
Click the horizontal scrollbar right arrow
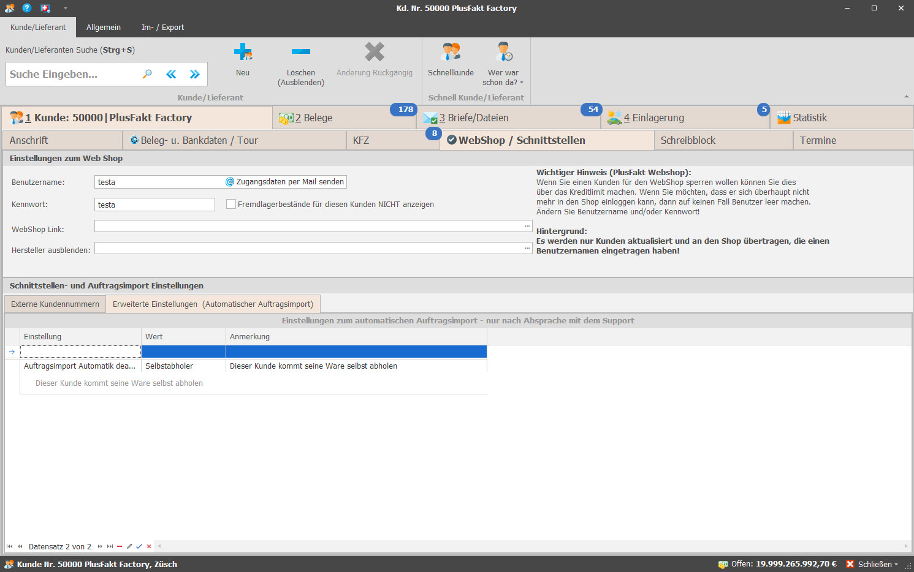pos(906,546)
